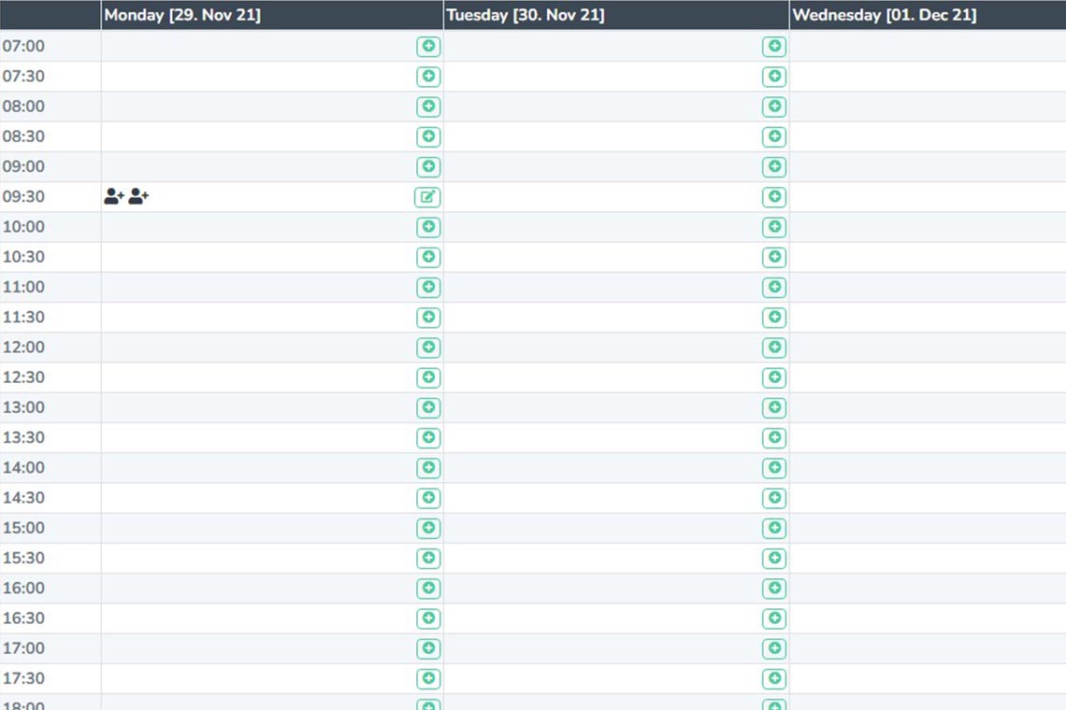Add appointment Monday at 15:00
The image size is (1066, 710).
(x=428, y=528)
